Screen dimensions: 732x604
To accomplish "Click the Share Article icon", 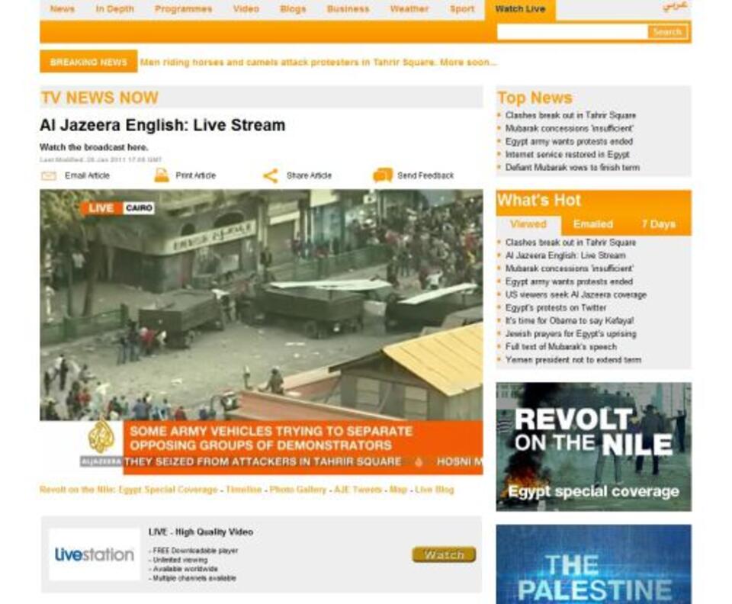I will click(270, 174).
